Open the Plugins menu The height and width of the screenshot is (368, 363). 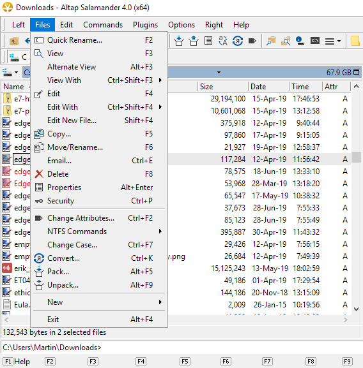click(x=145, y=25)
